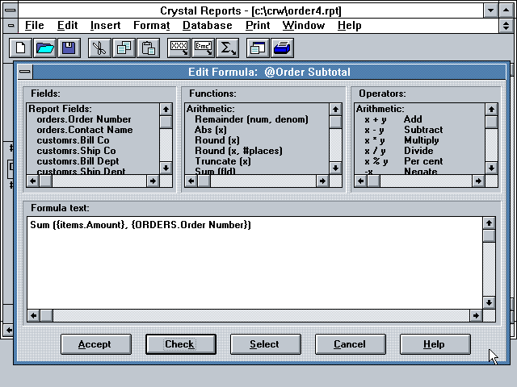Select the x - y Subtract operator
The width and height of the screenshot is (517, 387).
point(404,130)
